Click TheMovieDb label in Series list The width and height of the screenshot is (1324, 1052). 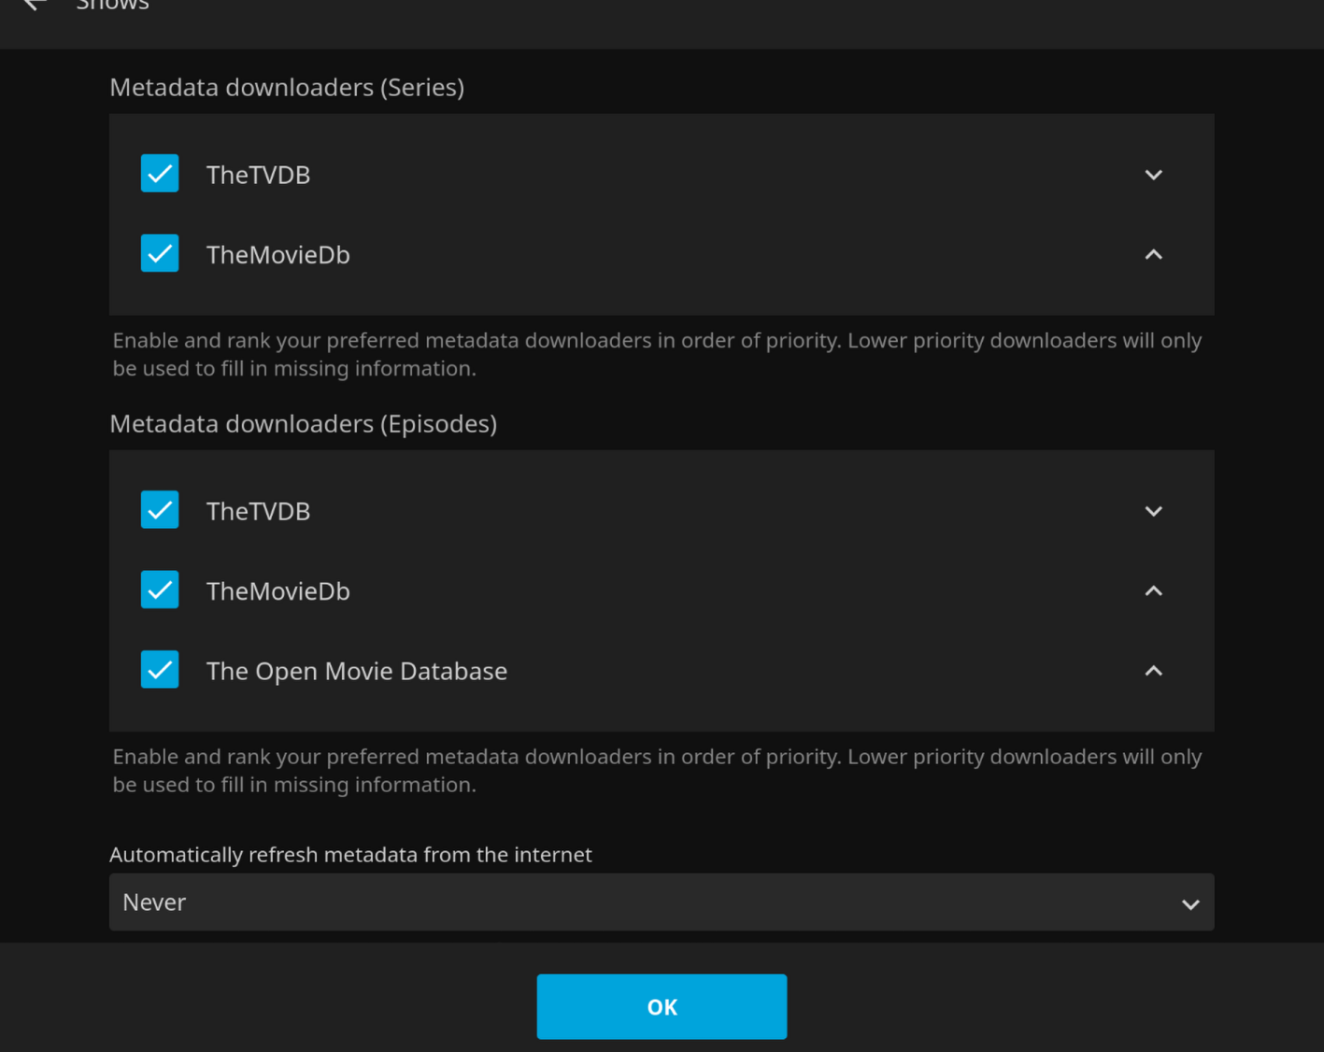click(278, 254)
